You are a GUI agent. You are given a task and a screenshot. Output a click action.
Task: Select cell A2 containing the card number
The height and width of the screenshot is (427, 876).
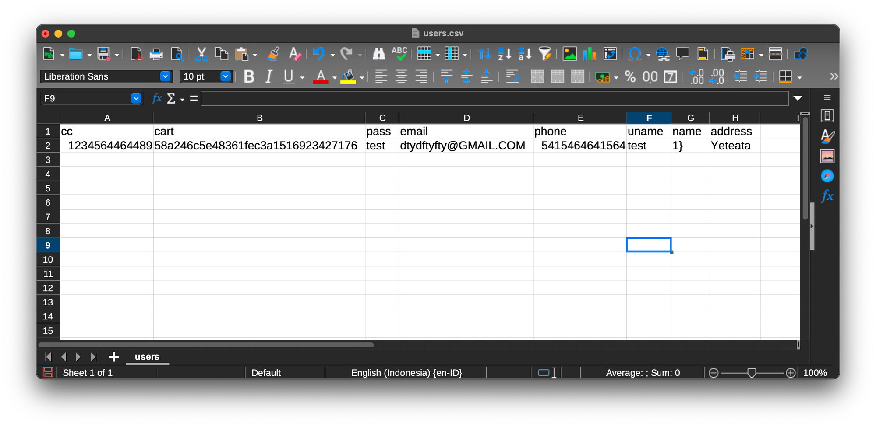point(107,145)
